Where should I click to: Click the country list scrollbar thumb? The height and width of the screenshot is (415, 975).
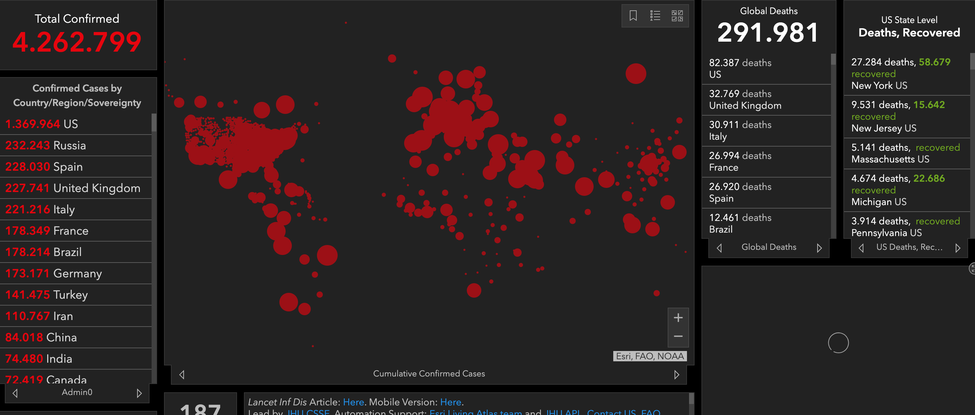click(x=154, y=123)
